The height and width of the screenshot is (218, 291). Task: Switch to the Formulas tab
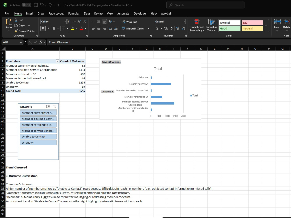click(x=74, y=13)
